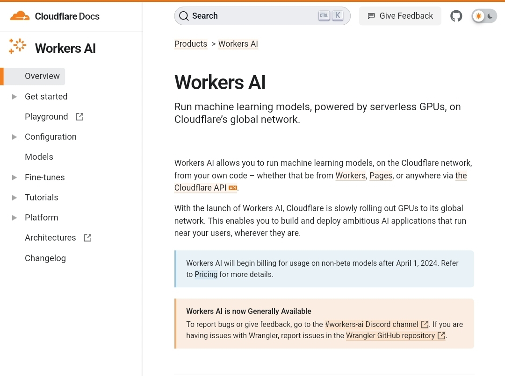Open Platform in the sidebar

42,218
